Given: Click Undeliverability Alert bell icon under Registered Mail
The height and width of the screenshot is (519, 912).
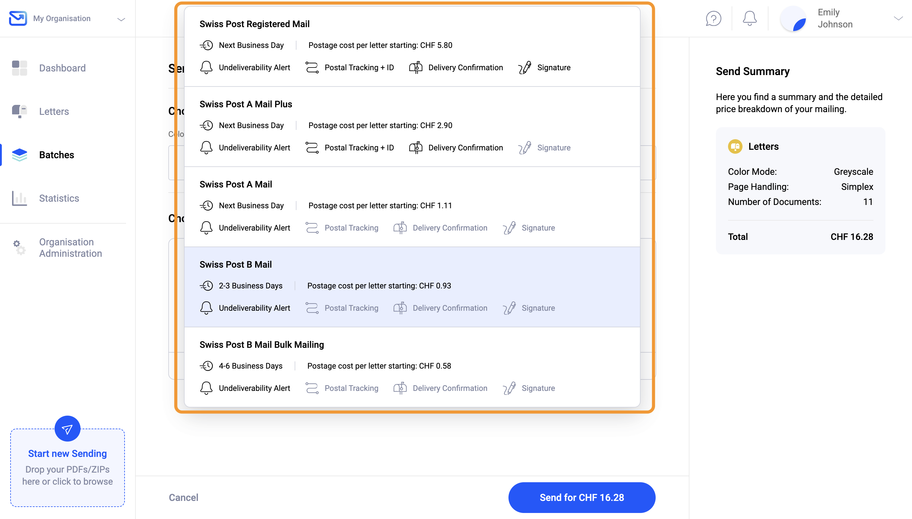Looking at the screenshot, I should point(206,68).
